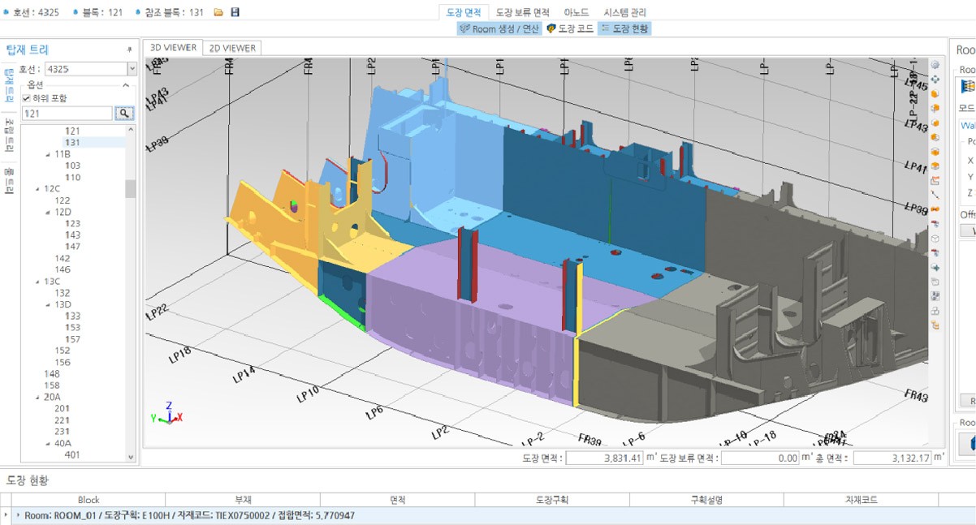
Task: Click the open folder icon in top toolbar
Action: pos(218,12)
